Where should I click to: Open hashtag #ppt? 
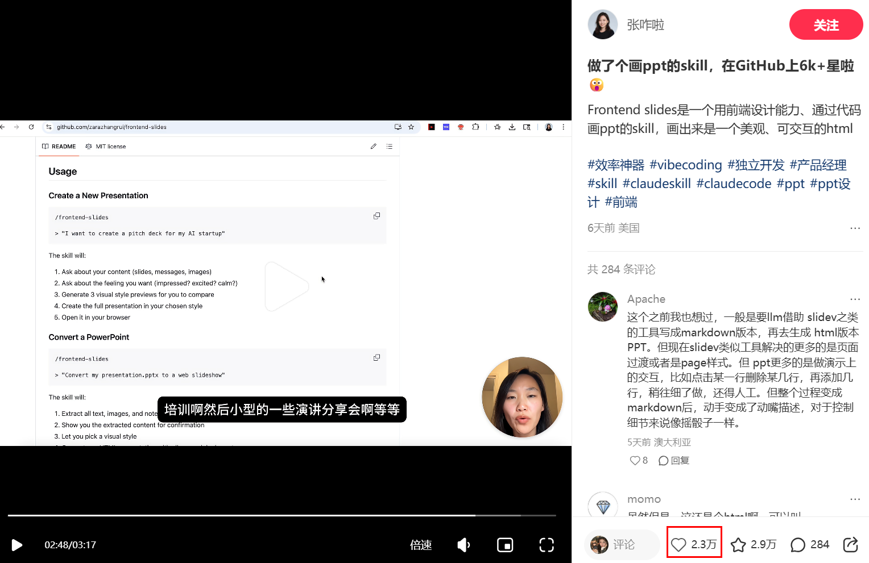click(x=791, y=184)
